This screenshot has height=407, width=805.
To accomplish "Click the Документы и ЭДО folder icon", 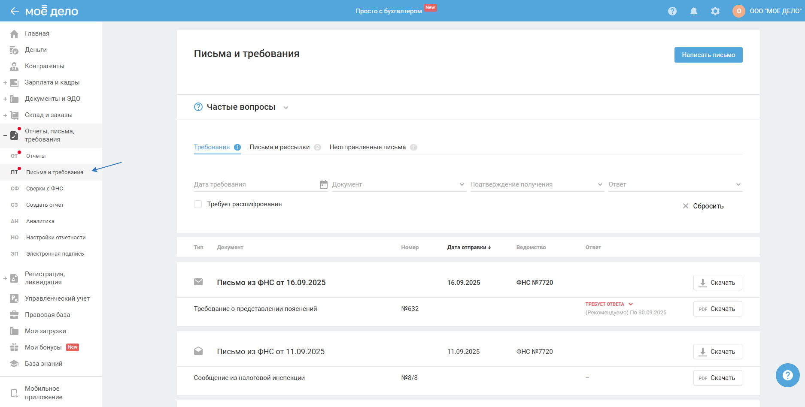I will (14, 99).
